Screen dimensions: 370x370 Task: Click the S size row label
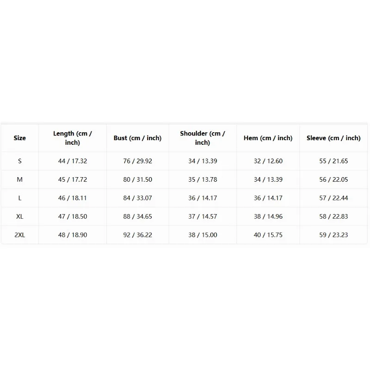tap(19, 161)
